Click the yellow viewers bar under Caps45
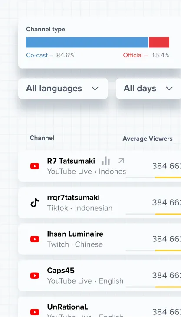 pyautogui.click(x=168, y=287)
